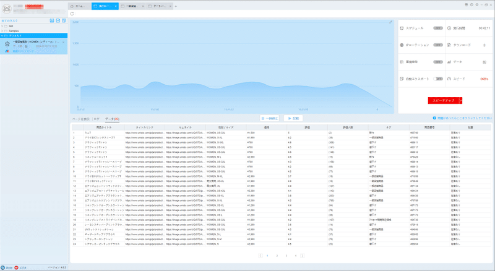Click the 評価人数 column header
The width and height of the screenshot is (495, 271).
(x=348, y=127)
